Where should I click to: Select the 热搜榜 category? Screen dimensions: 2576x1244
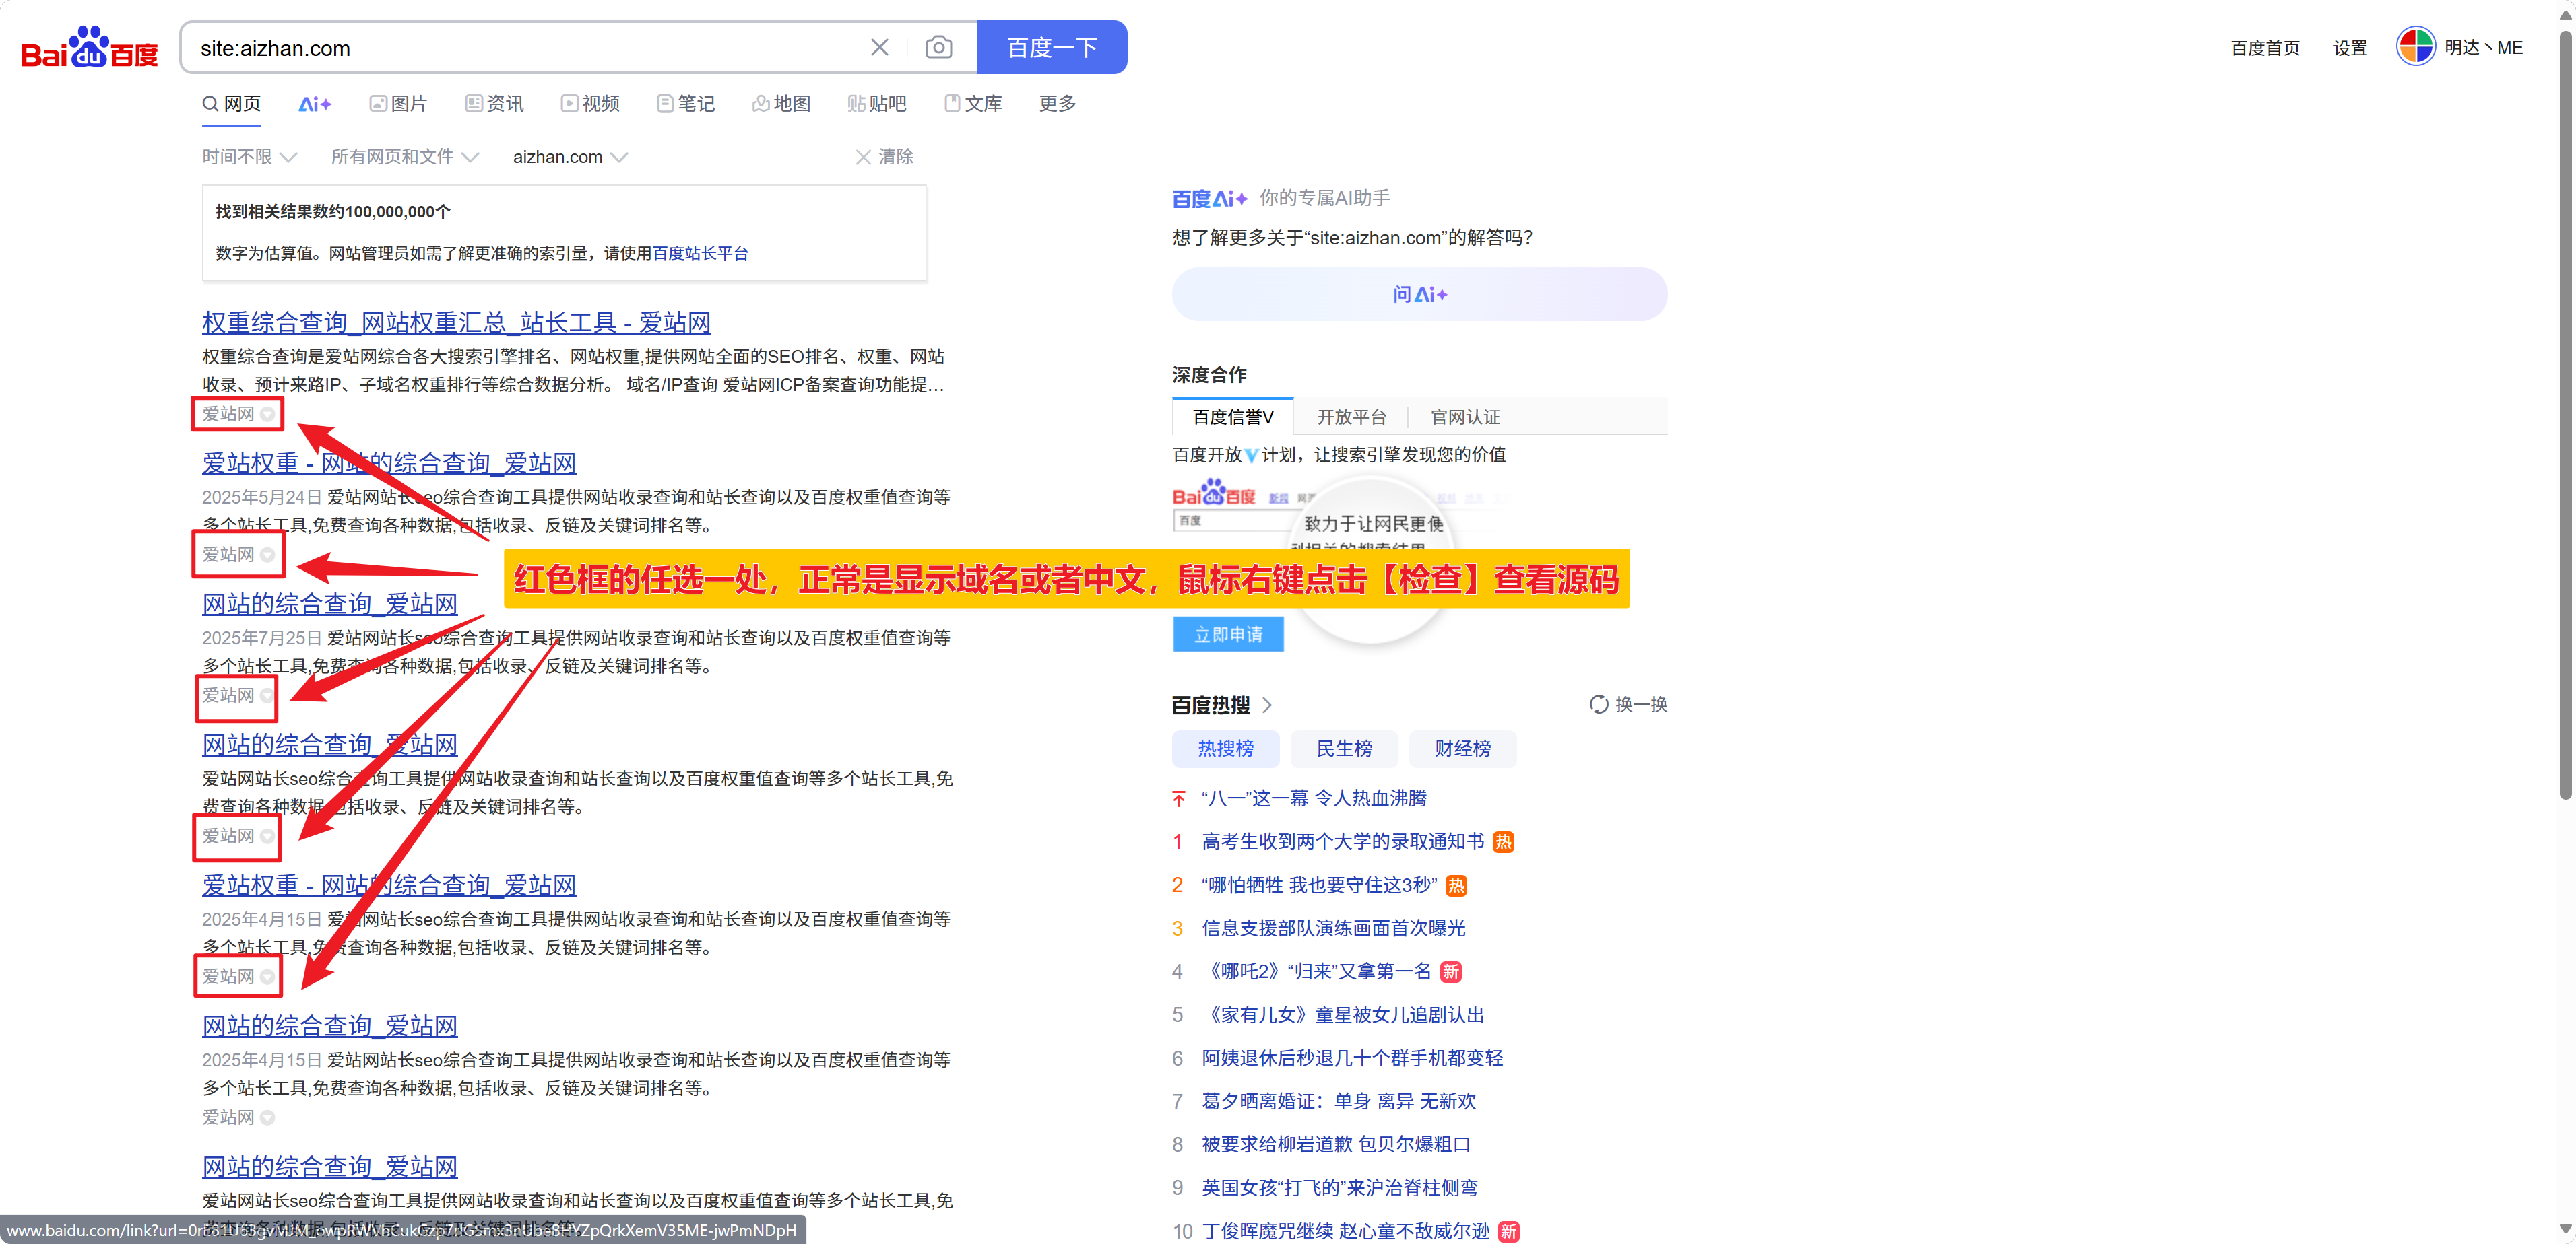1225,749
